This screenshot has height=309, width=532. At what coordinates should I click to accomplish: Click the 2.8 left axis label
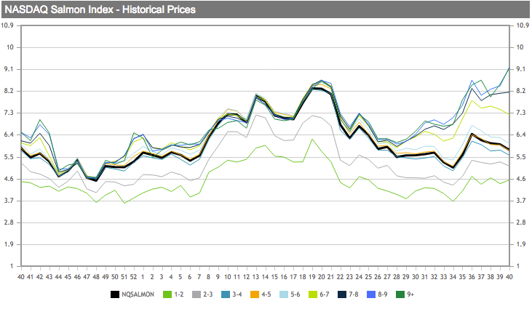coord(9,222)
